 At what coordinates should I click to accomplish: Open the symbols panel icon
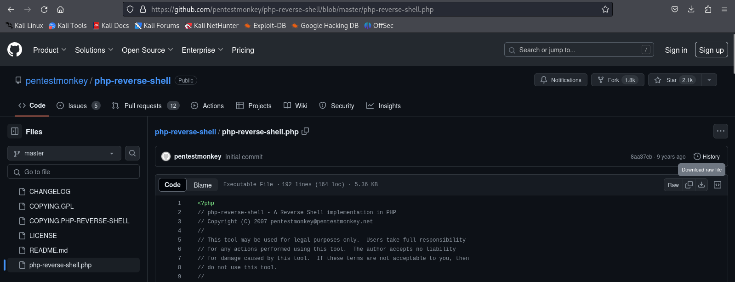click(x=718, y=185)
